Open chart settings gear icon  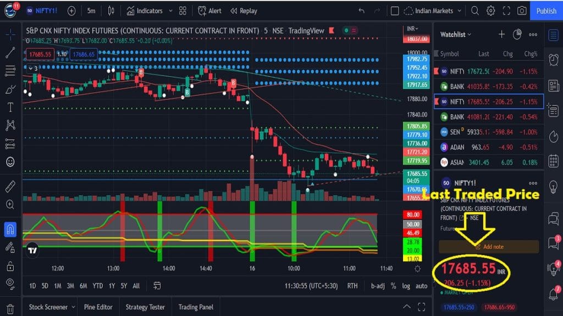point(491,11)
